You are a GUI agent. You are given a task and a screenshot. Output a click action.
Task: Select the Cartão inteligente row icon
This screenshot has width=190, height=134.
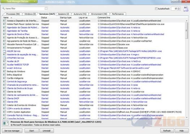point(5,78)
